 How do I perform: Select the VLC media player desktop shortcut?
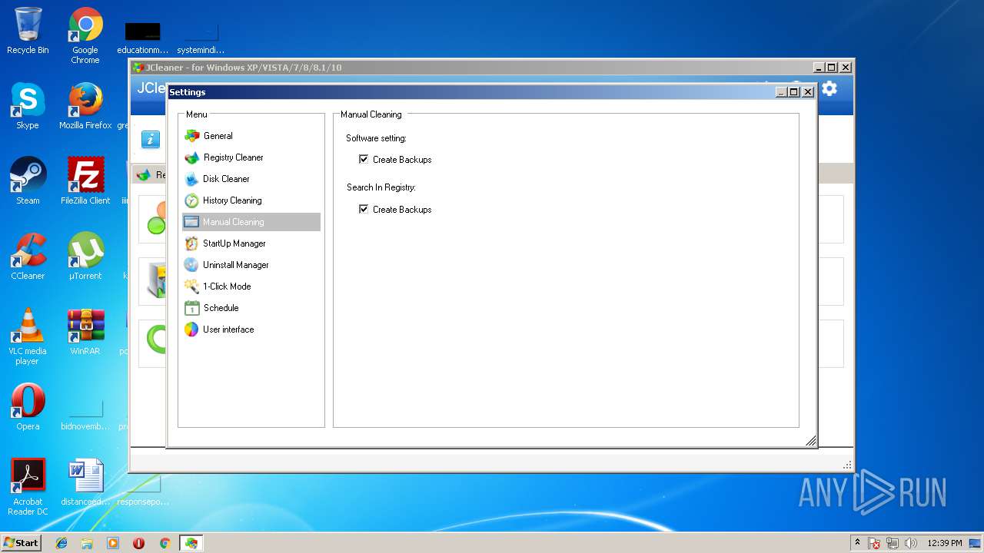[x=28, y=336]
